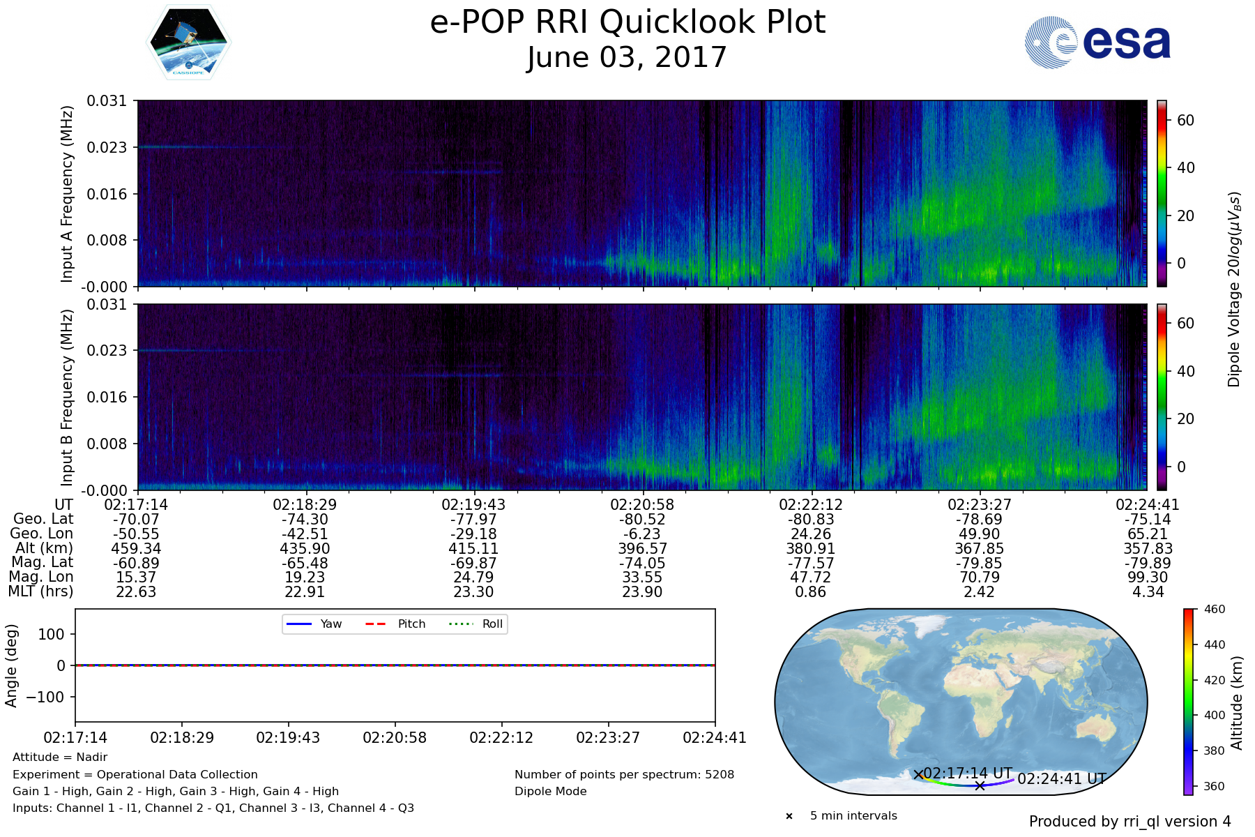Viewport: 1255px width, 837px height.
Task: Click the Input A dipole voltage colorbar
Action: pyautogui.click(x=1162, y=193)
